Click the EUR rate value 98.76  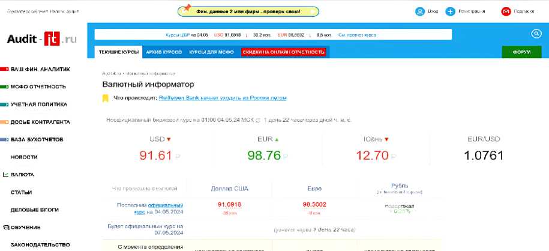coord(264,155)
